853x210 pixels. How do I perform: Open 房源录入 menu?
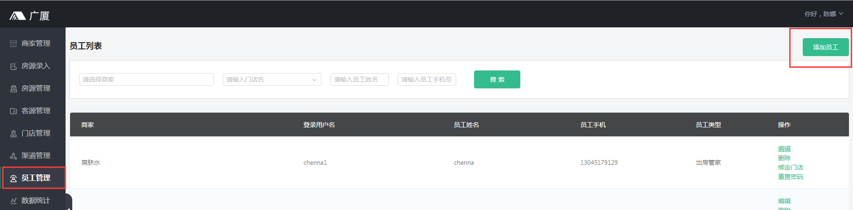pos(33,66)
